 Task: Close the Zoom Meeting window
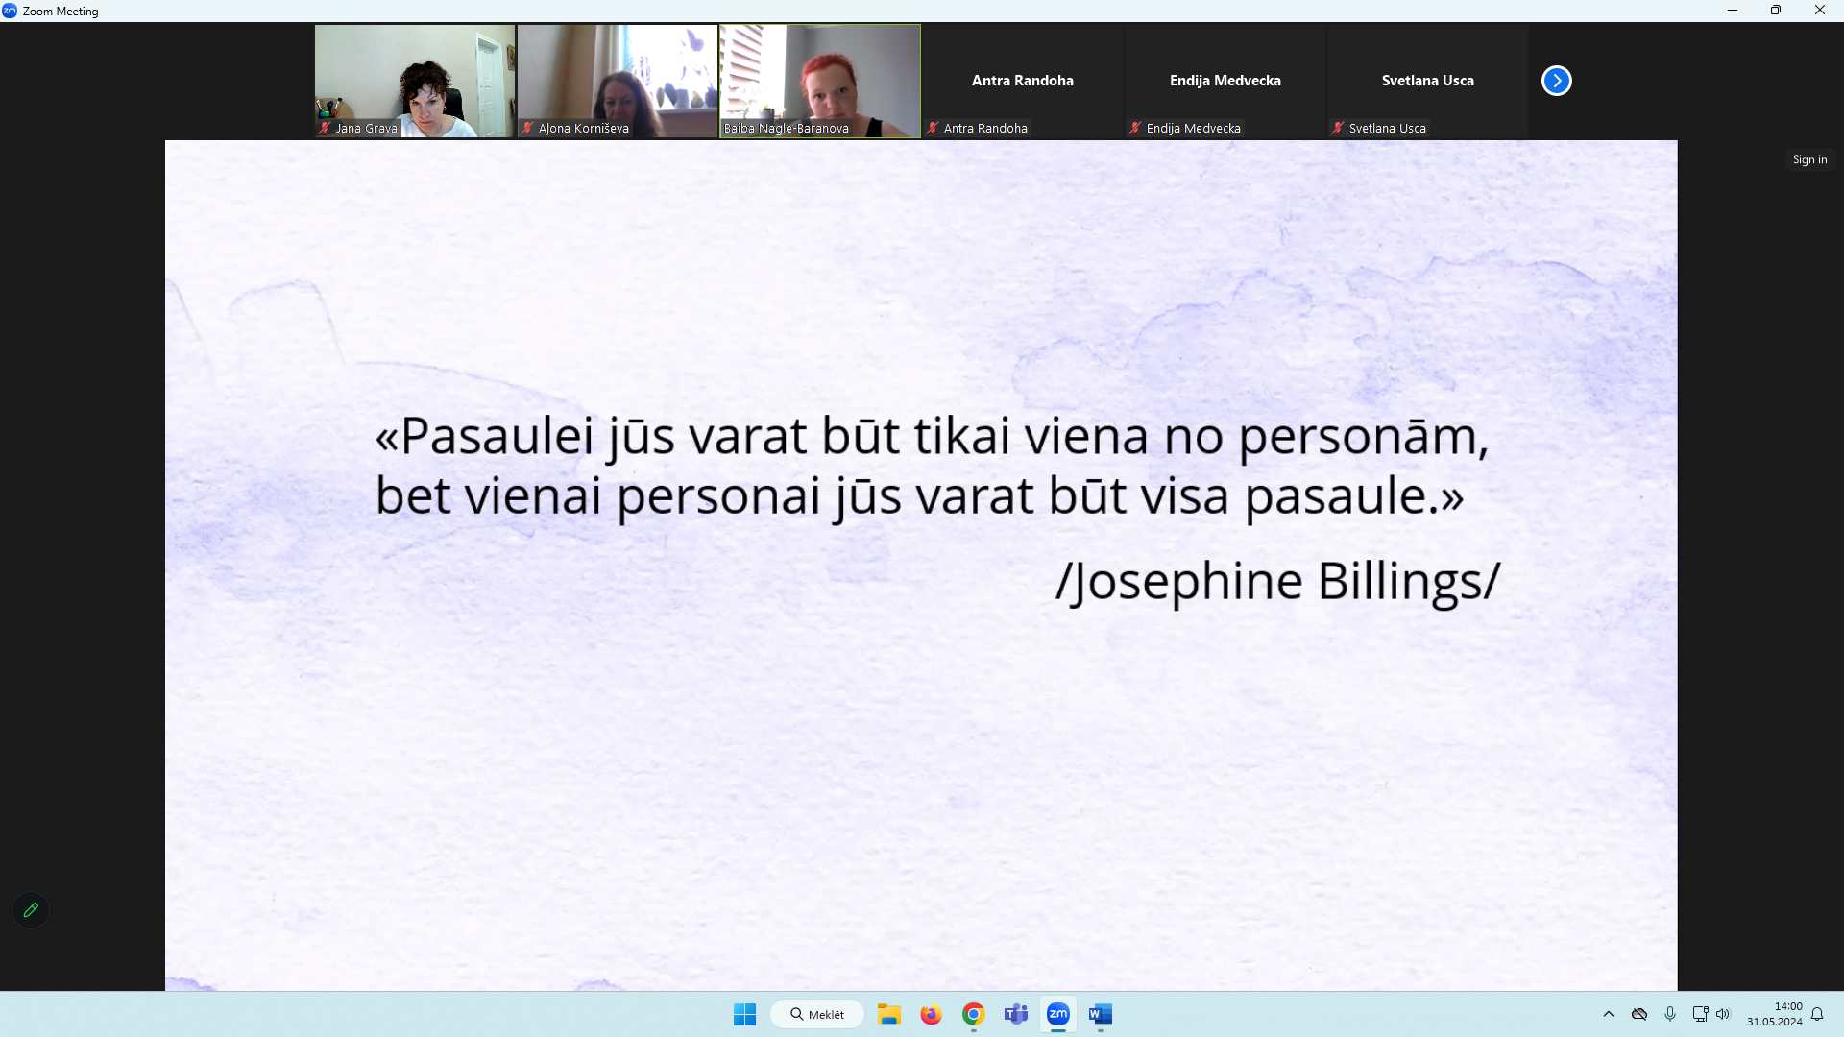(x=1820, y=11)
